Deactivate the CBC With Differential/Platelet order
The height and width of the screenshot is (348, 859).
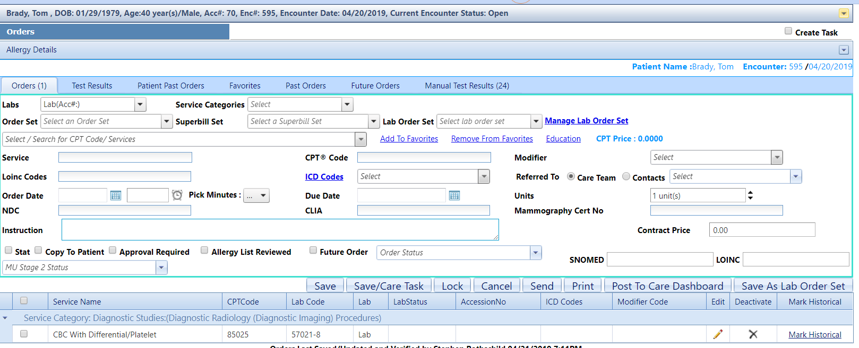click(753, 334)
